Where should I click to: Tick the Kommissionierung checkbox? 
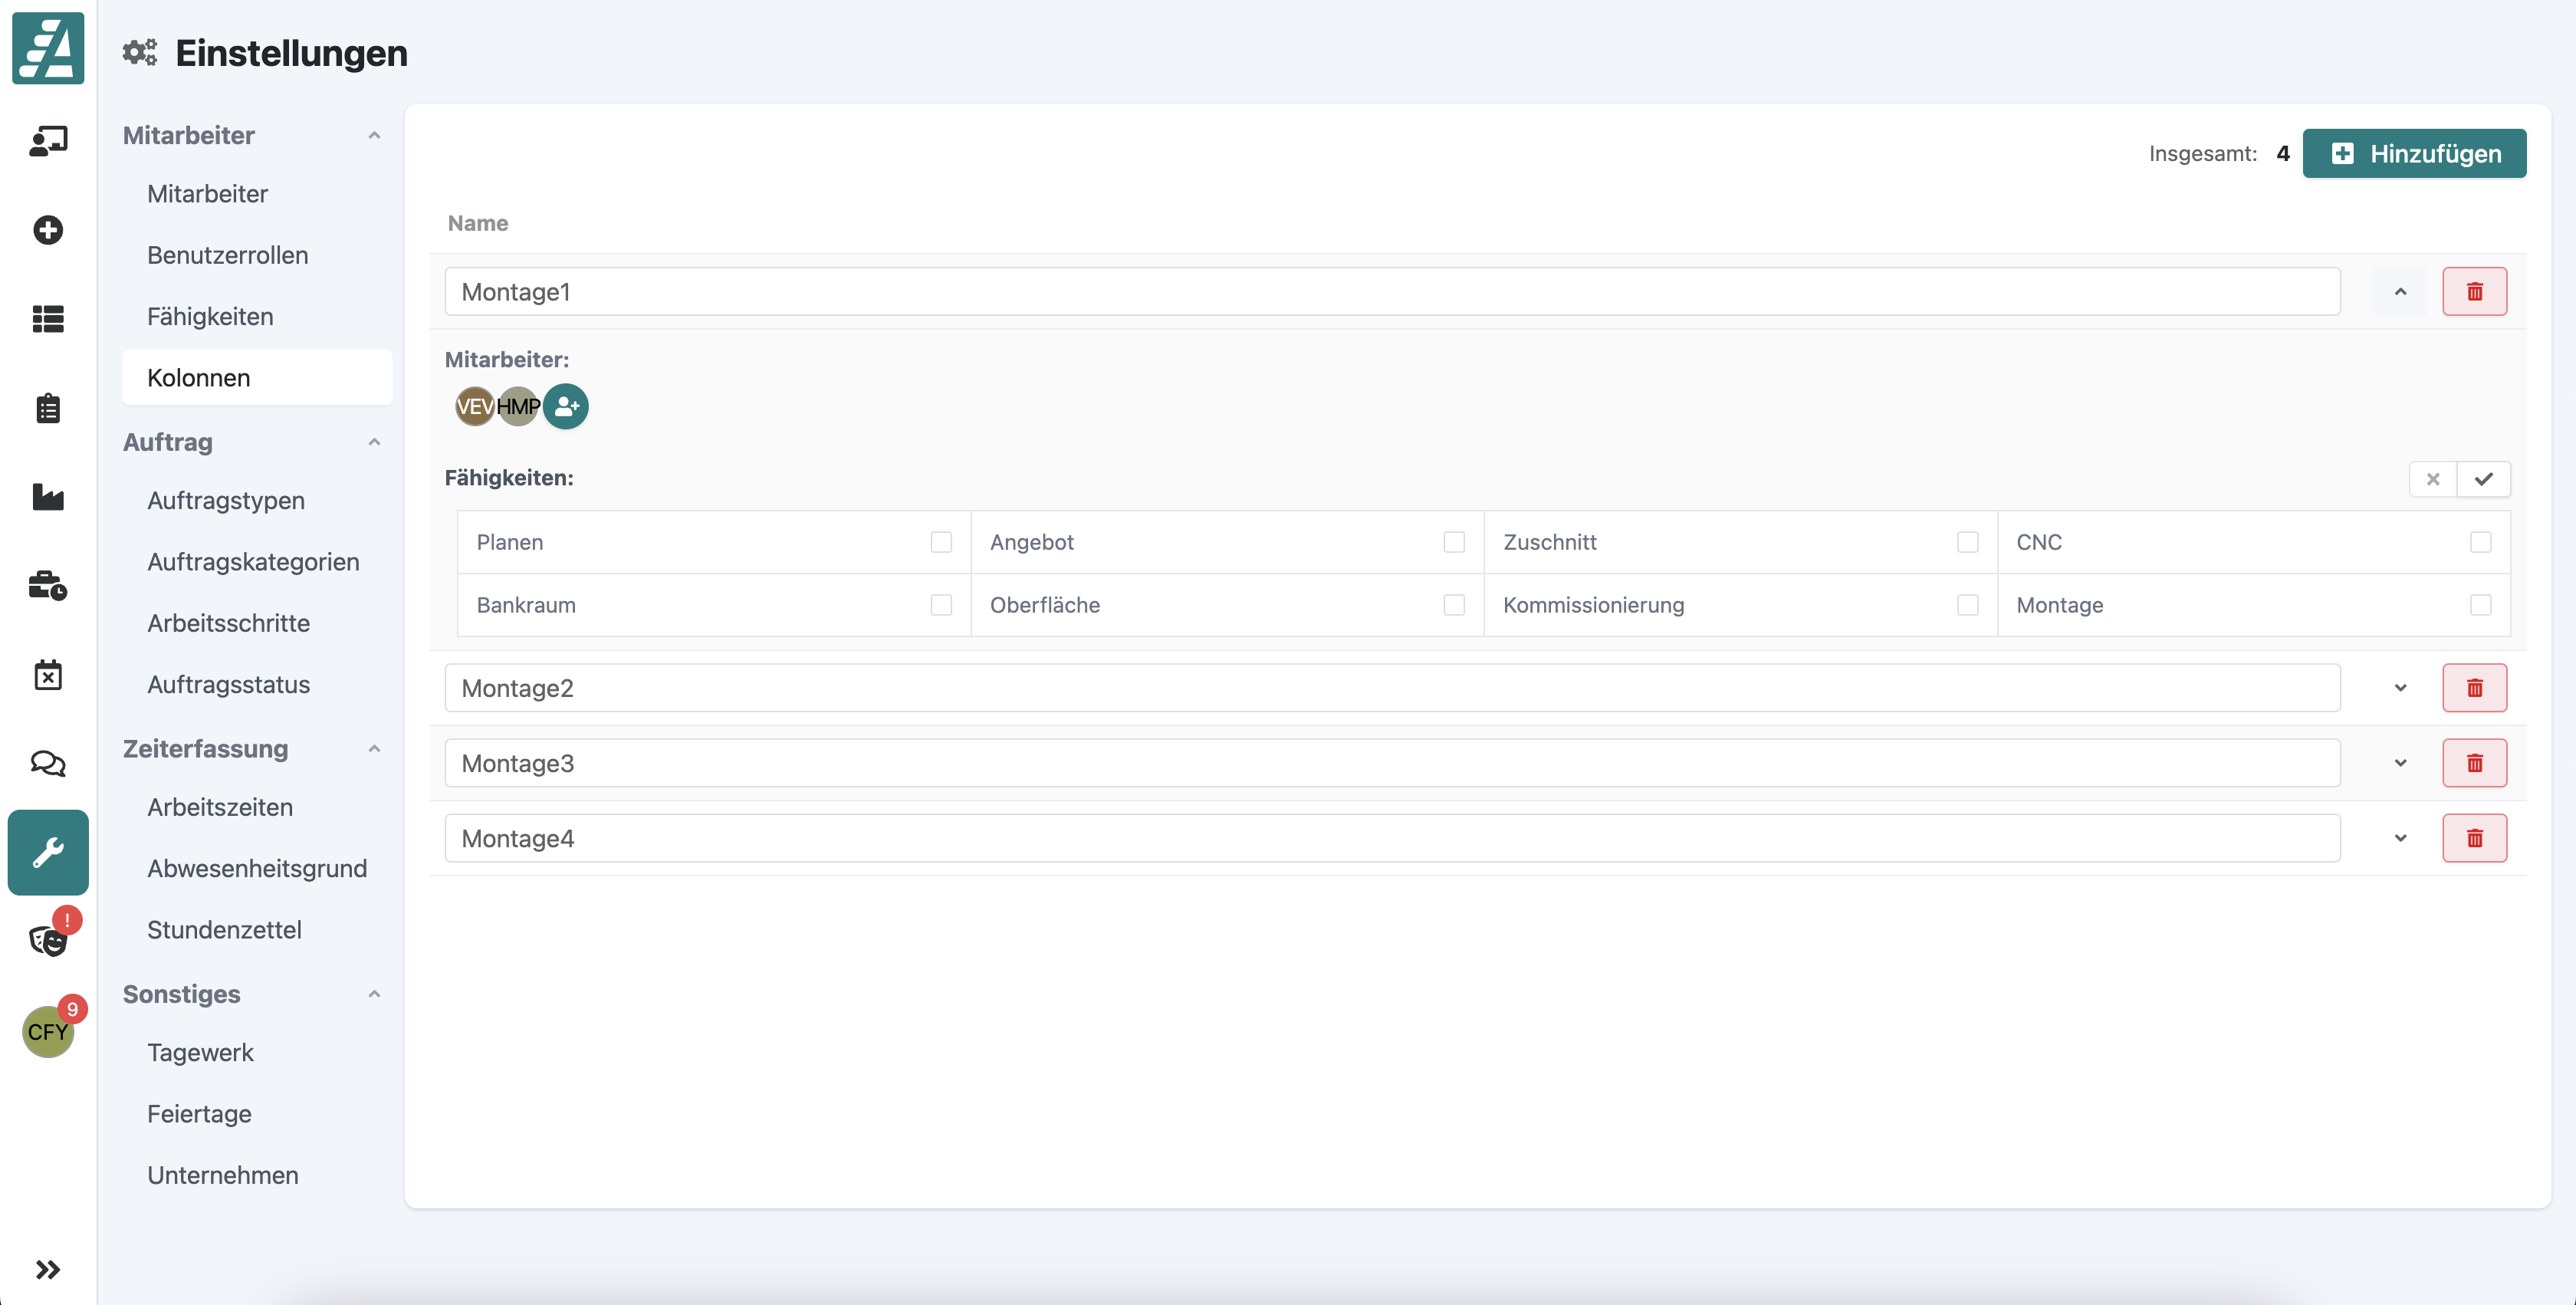[x=1967, y=605]
